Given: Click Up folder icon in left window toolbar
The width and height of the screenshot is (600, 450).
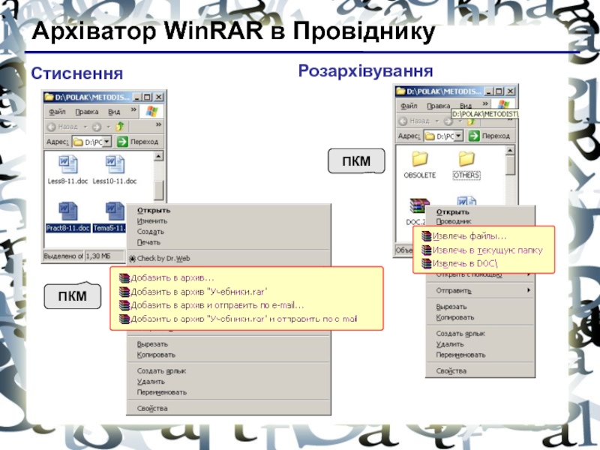Looking at the screenshot, I should click(120, 126).
